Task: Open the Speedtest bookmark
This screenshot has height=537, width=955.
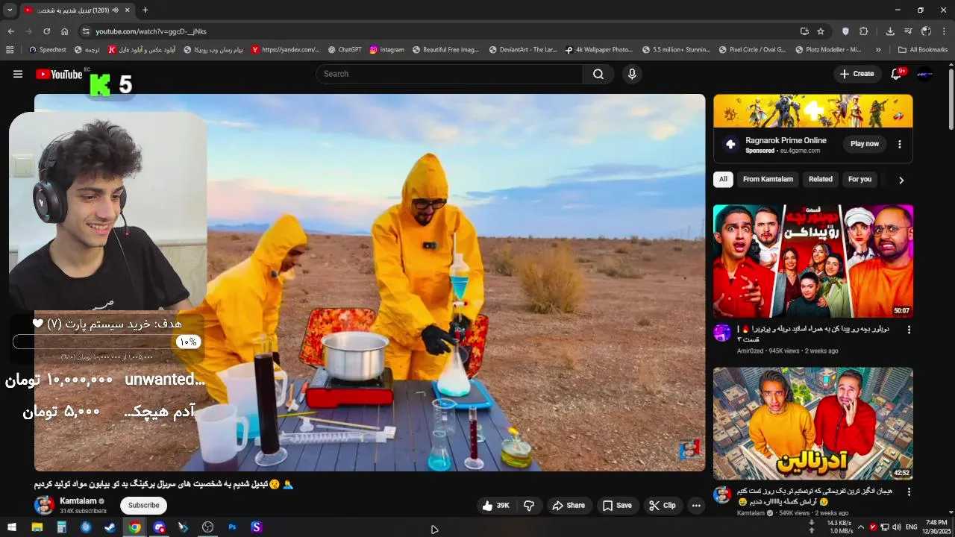Action: click(48, 50)
